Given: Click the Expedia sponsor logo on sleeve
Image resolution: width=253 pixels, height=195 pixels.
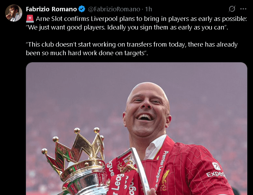Looking at the screenshot, I should 216,170.
